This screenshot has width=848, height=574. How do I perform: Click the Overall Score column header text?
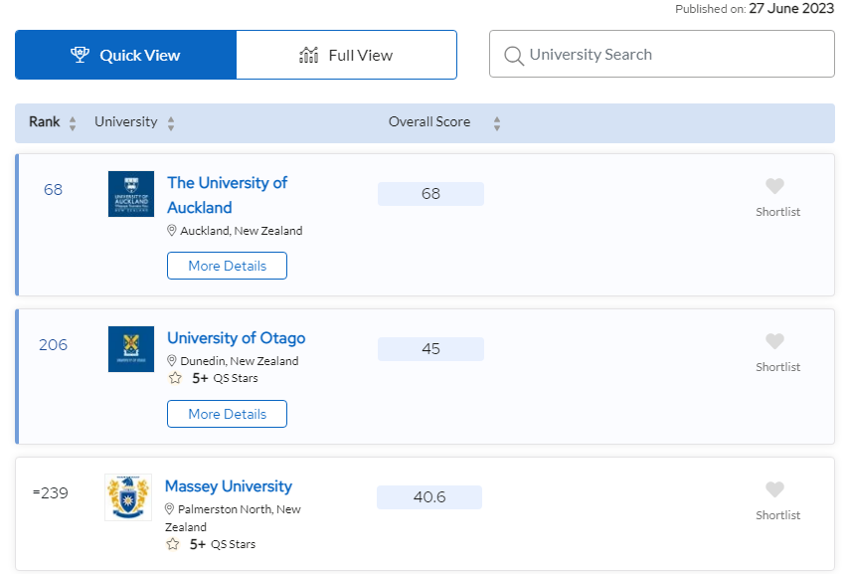(429, 121)
